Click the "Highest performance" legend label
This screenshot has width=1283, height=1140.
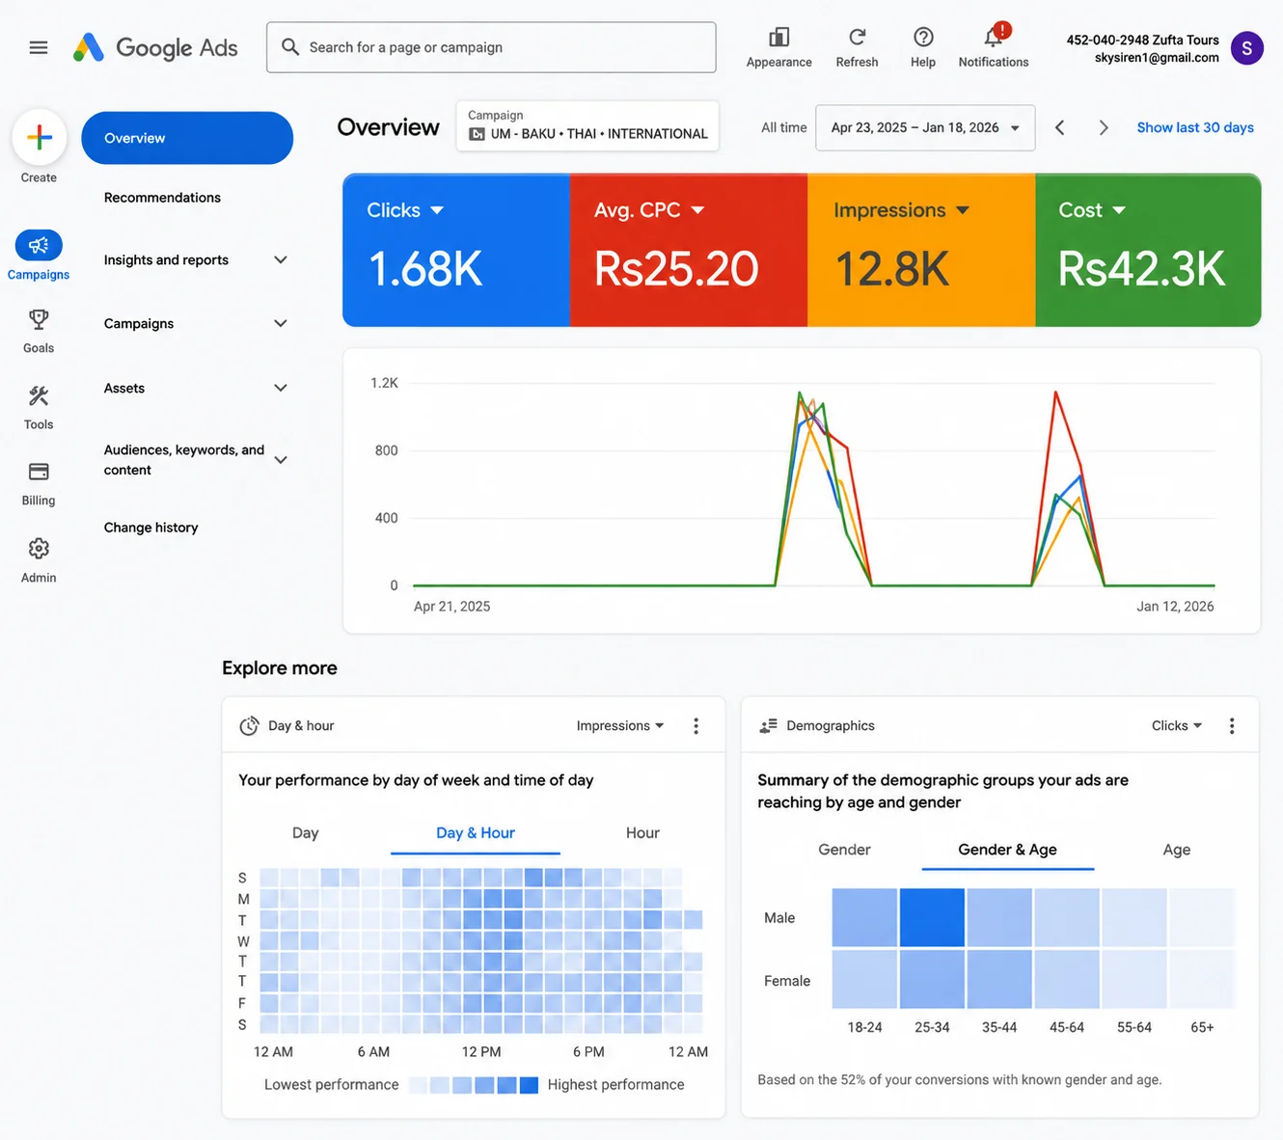coord(615,1085)
